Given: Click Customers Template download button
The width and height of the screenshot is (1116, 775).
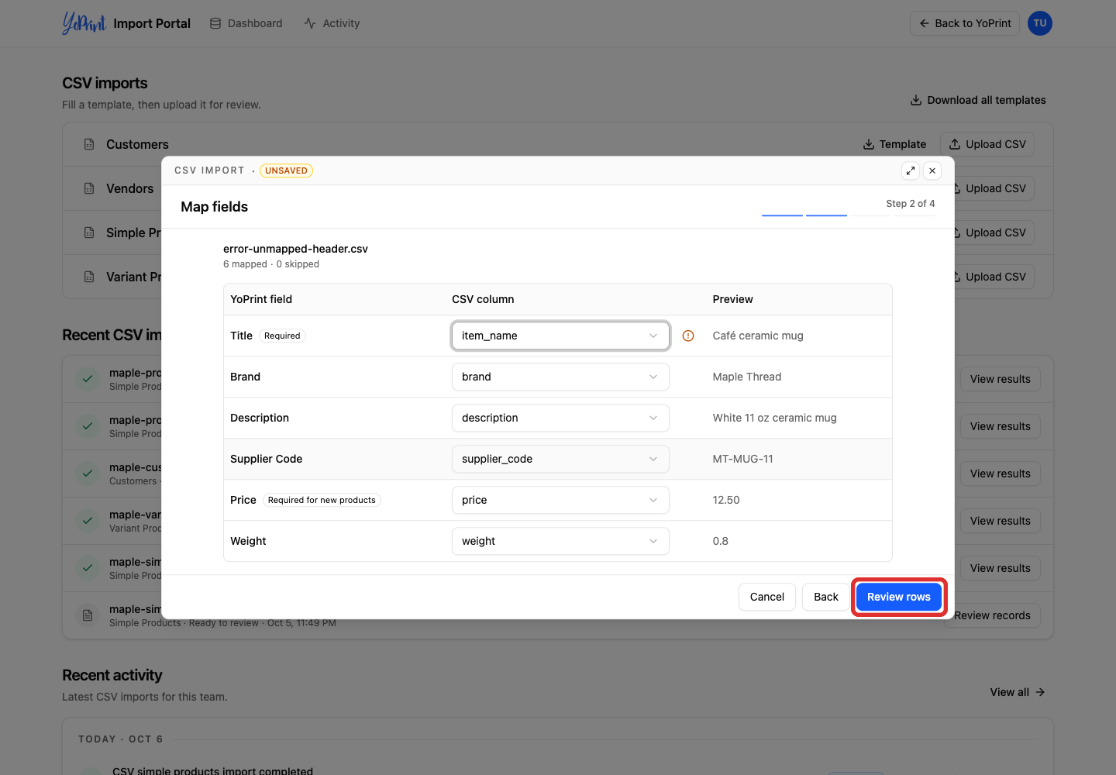Looking at the screenshot, I should (x=895, y=144).
